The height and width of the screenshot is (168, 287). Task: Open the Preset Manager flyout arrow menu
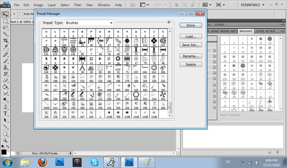[x=169, y=22]
